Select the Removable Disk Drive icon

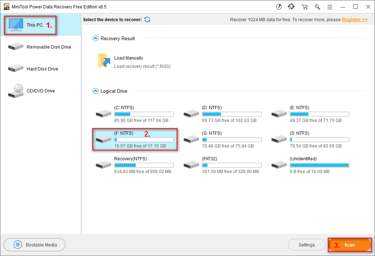pyautogui.click(x=15, y=47)
